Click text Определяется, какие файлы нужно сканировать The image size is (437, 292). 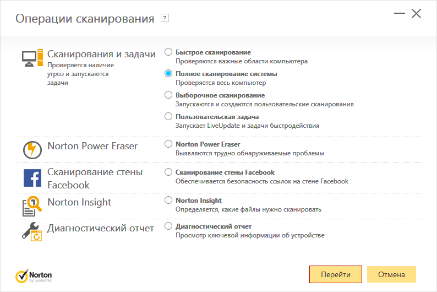pos(249,209)
